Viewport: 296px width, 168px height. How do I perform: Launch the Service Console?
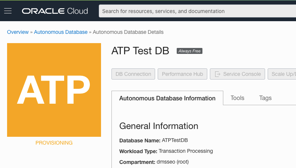237,74
